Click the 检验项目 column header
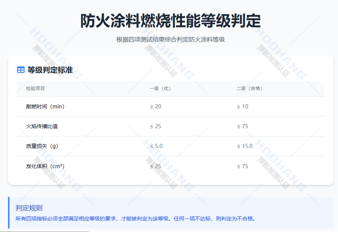Screen dimensions: 338x232 click(36, 89)
